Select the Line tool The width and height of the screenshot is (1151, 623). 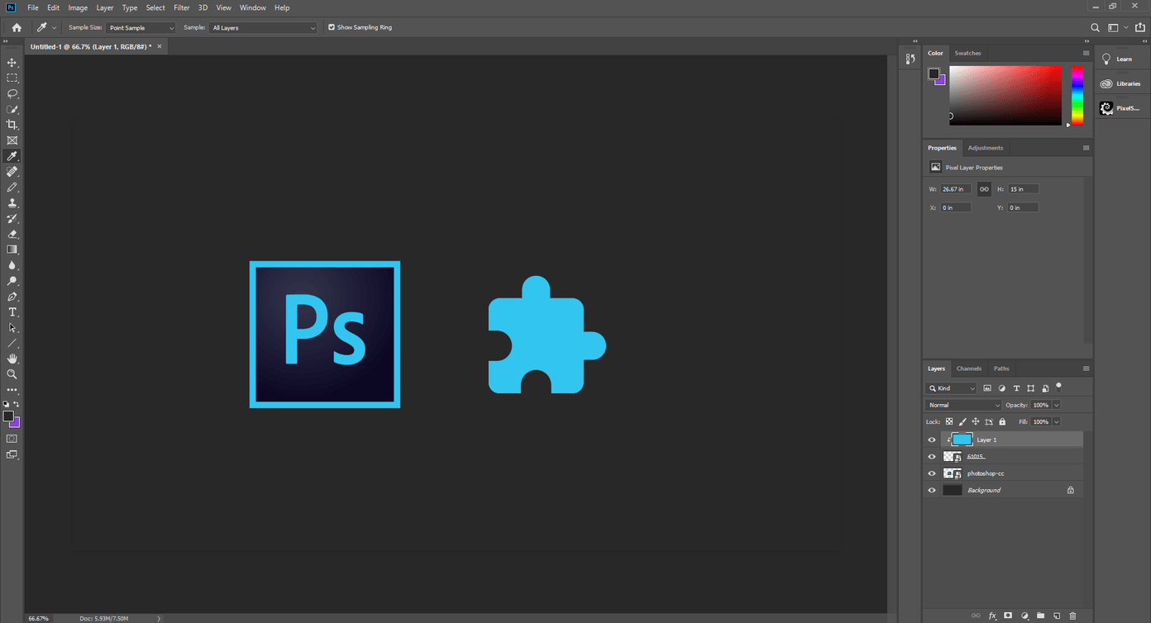tap(12, 343)
